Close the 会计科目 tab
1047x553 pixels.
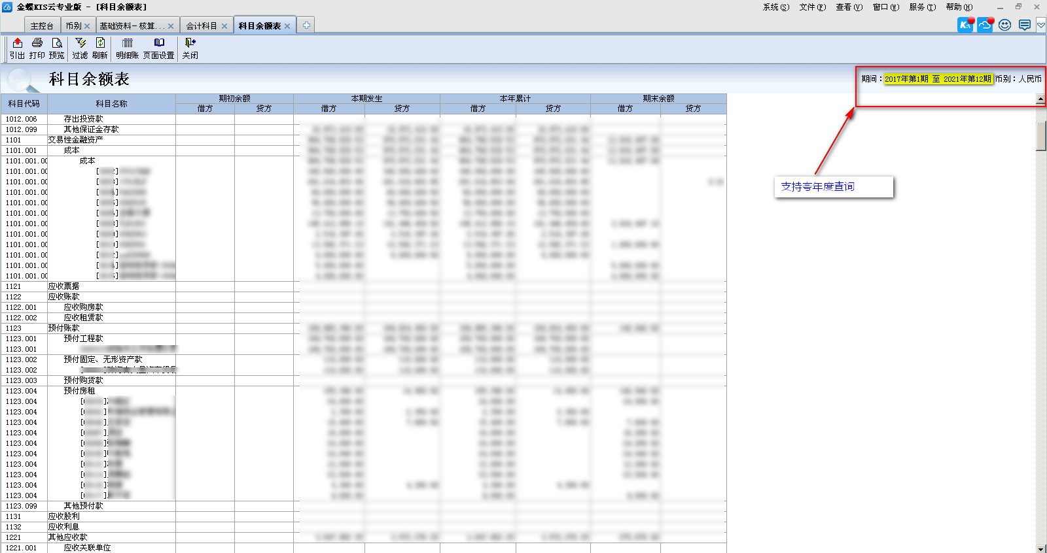click(x=224, y=26)
